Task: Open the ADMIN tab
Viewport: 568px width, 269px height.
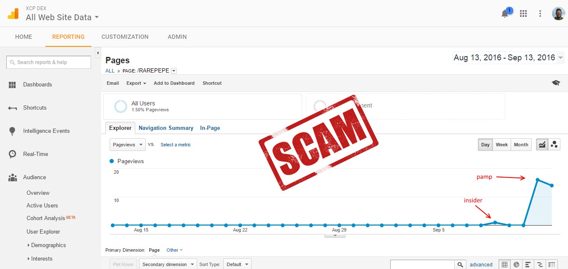Action: coord(177,37)
